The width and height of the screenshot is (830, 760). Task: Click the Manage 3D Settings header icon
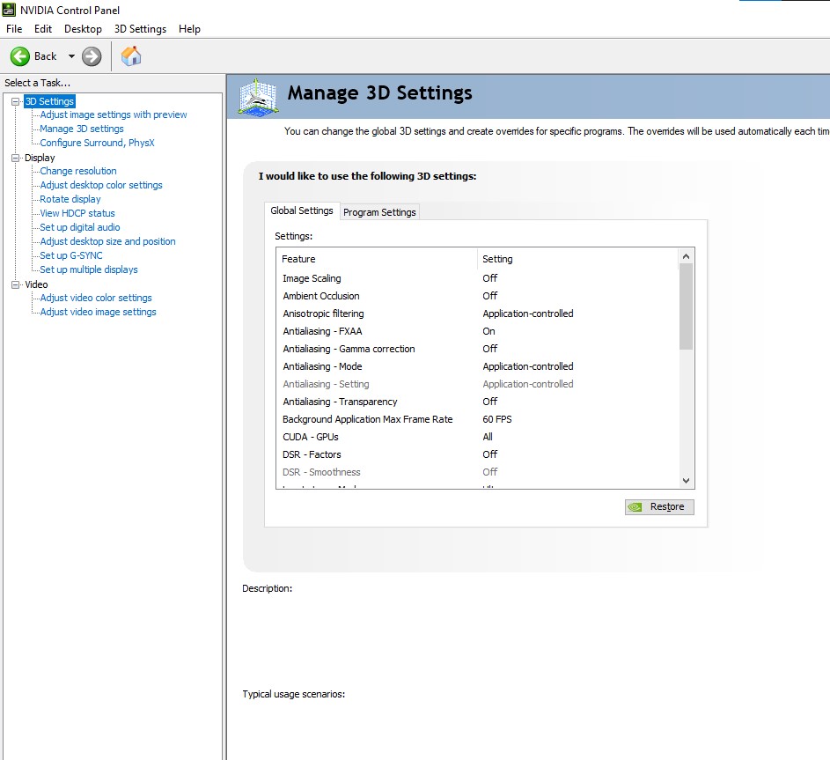[258, 97]
